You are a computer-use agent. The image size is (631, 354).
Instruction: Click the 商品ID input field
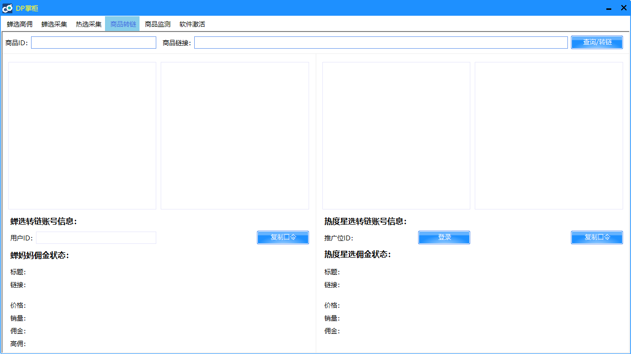pyautogui.click(x=94, y=43)
